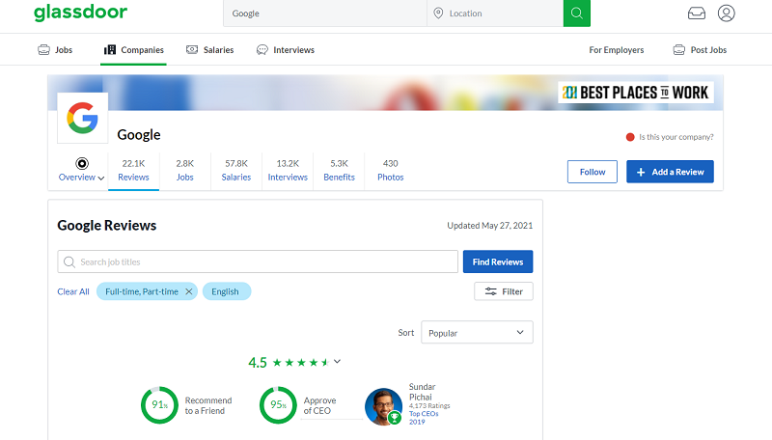Click the 'Is this your company?' link
Viewport: 772px width, 440px height.
676,137
